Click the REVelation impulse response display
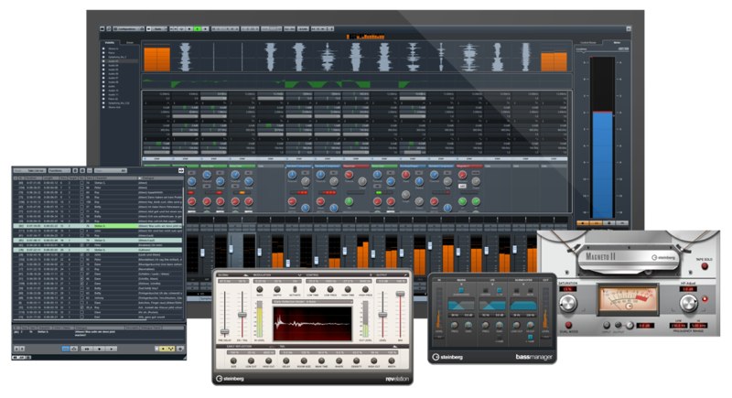Viewport: 732px width, 398px height. 312,323
